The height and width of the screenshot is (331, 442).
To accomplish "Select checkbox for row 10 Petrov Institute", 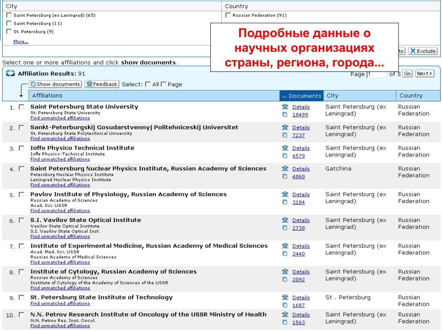I will coord(22,315).
